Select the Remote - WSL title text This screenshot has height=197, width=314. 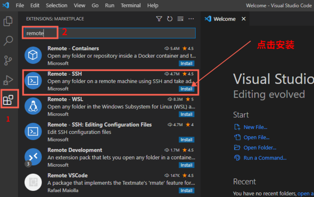tap(65, 99)
